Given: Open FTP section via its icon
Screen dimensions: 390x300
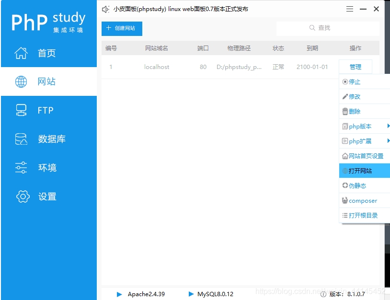Looking at the screenshot, I should click(x=21, y=111).
